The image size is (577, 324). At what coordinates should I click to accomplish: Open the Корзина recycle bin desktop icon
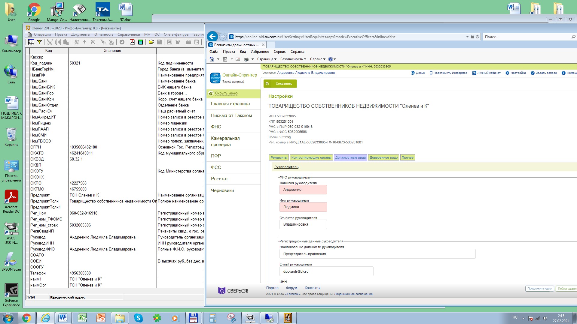pos(11,137)
